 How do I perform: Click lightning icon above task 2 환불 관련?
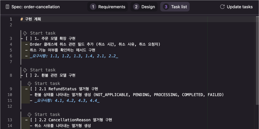(x=25, y=70)
